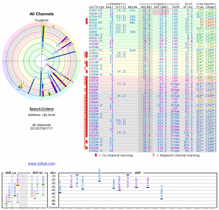Image resolution: width=219 pixels, height=210 pixels.
Task: Select the K50MO-D callsign in the table
Action: [96, 74]
